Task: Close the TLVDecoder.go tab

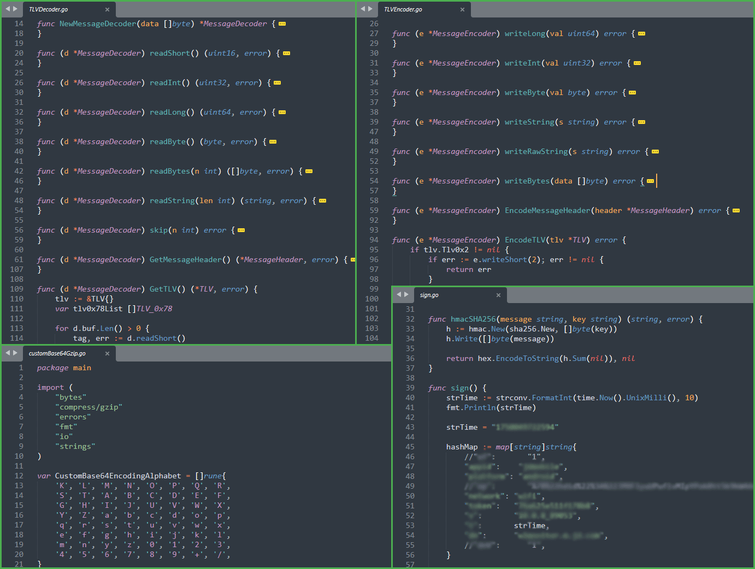Action: 107,9
